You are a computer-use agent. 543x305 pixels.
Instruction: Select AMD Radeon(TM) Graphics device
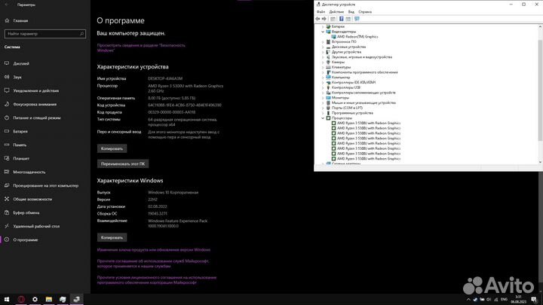tap(357, 37)
